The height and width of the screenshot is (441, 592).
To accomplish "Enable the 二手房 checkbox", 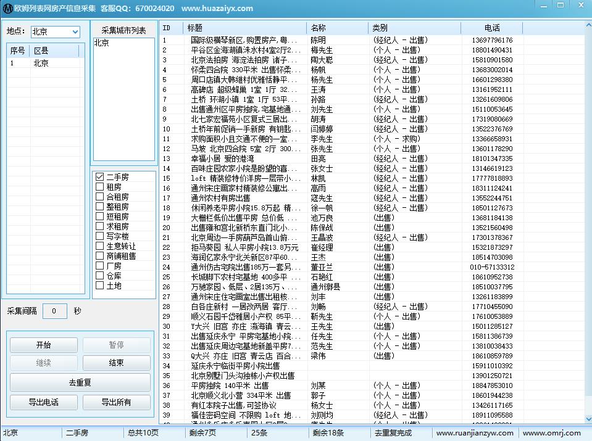I will [x=99, y=177].
